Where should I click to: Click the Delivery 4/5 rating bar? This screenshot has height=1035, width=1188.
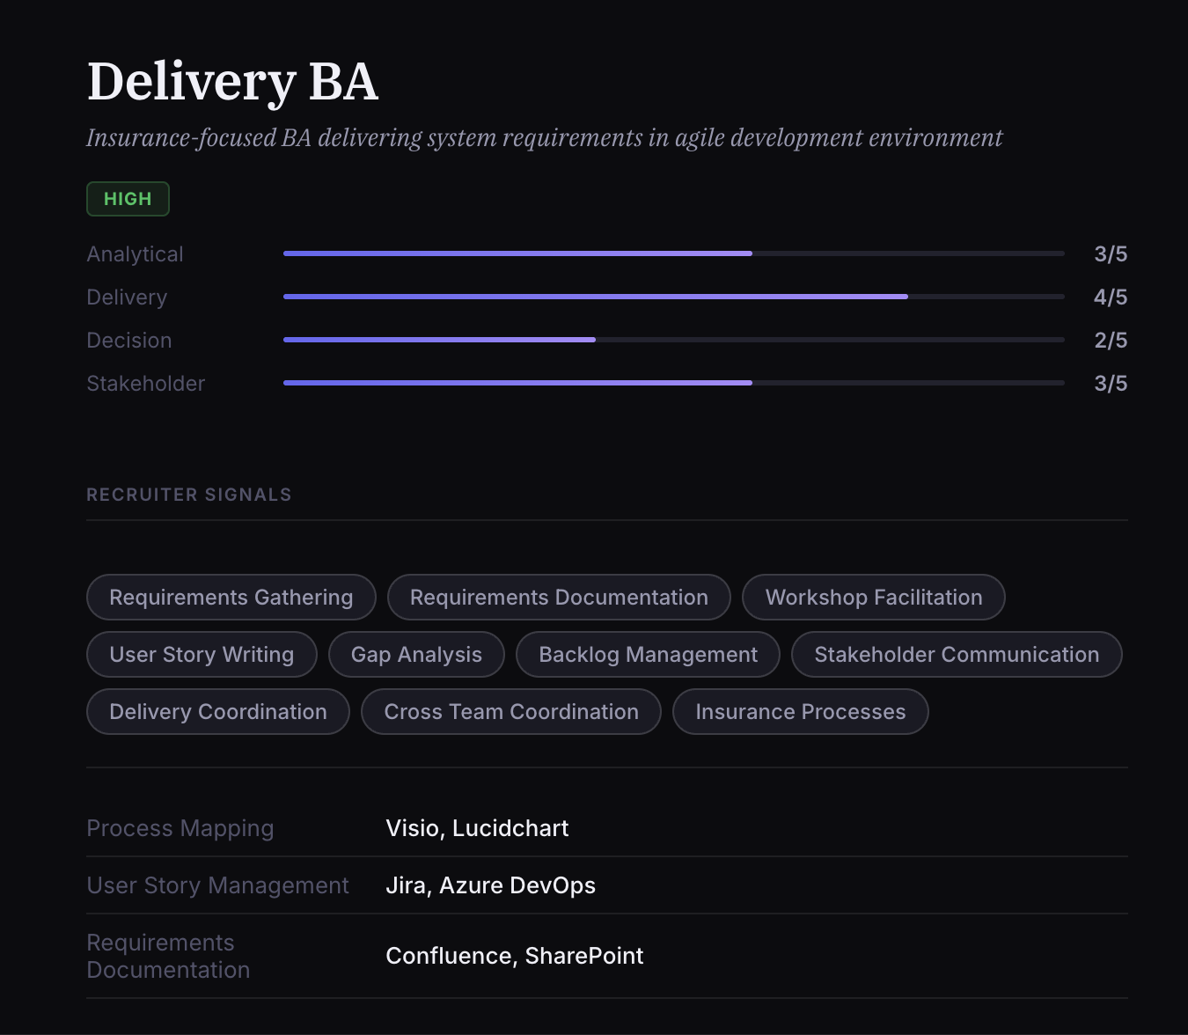[673, 297]
